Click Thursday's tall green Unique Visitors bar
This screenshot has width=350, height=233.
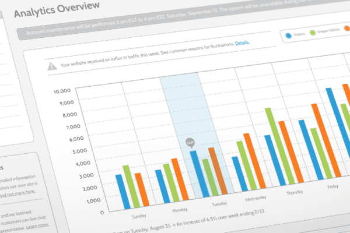tap(280, 146)
